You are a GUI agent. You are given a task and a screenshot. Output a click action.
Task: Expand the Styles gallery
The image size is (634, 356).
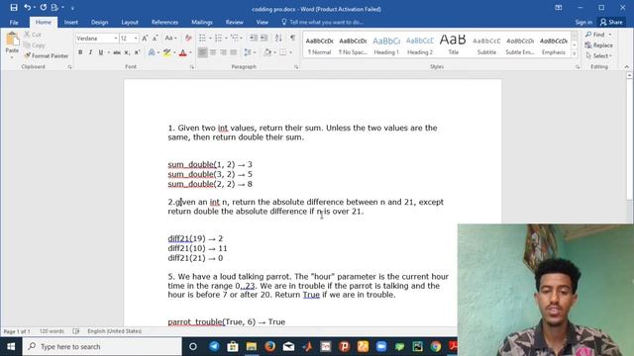click(575, 53)
